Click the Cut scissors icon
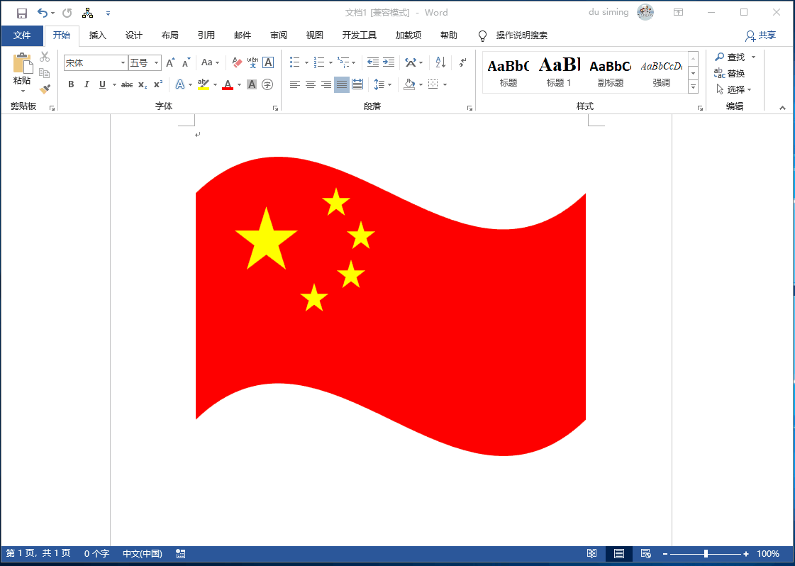The height and width of the screenshot is (566, 795). pyautogui.click(x=45, y=57)
